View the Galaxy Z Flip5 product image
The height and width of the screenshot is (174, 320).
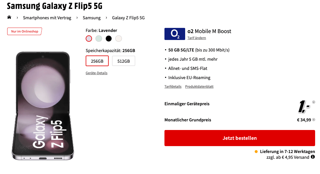click(43, 106)
